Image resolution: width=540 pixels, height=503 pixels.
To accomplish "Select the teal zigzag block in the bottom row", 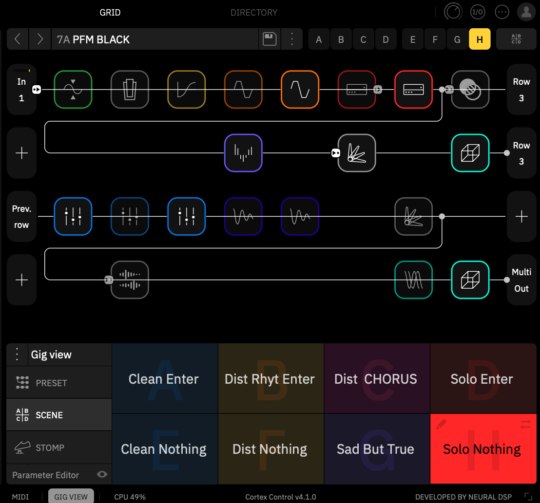I will coord(413,279).
